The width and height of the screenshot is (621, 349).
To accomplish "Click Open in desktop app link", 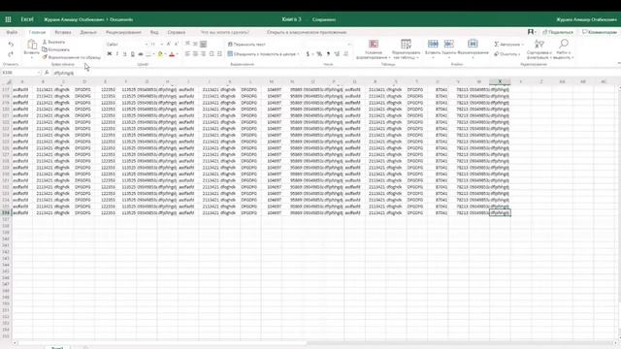I will (x=307, y=32).
